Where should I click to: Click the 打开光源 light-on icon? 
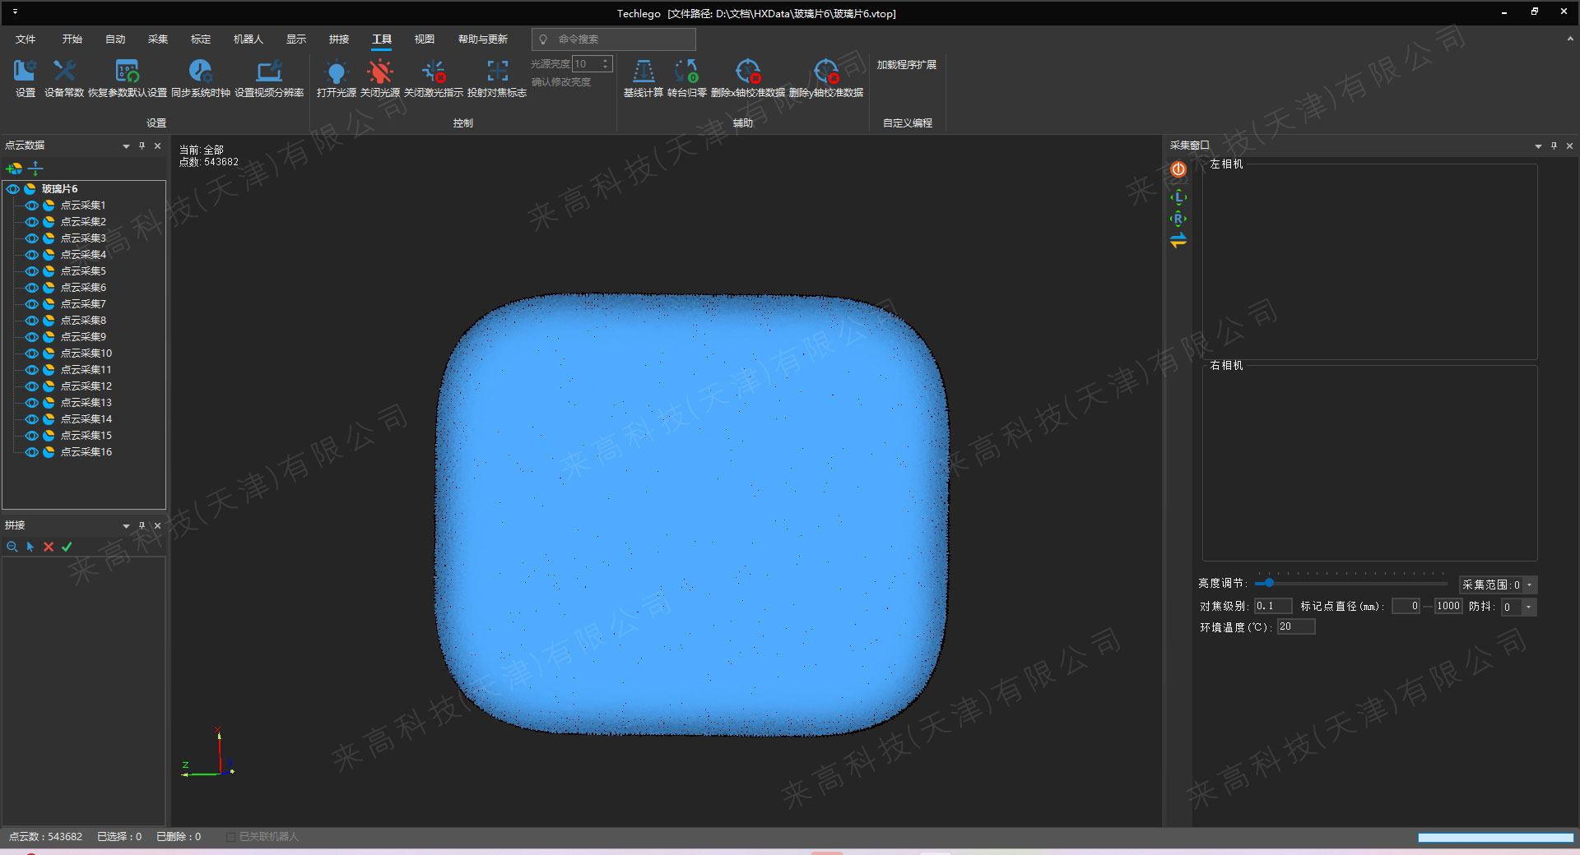pos(336,72)
